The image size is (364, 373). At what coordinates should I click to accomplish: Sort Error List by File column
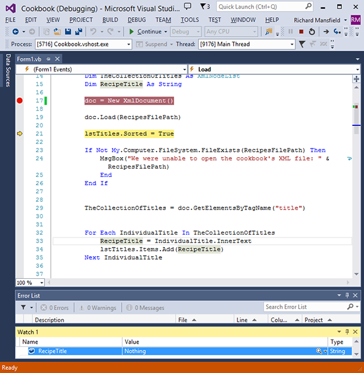coord(205,320)
